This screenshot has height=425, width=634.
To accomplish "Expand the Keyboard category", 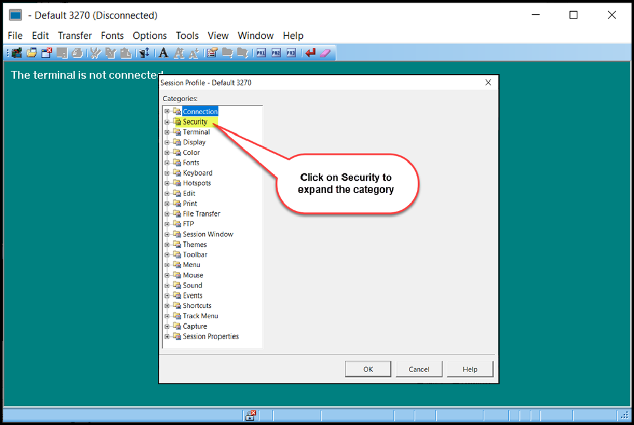I will point(167,173).
